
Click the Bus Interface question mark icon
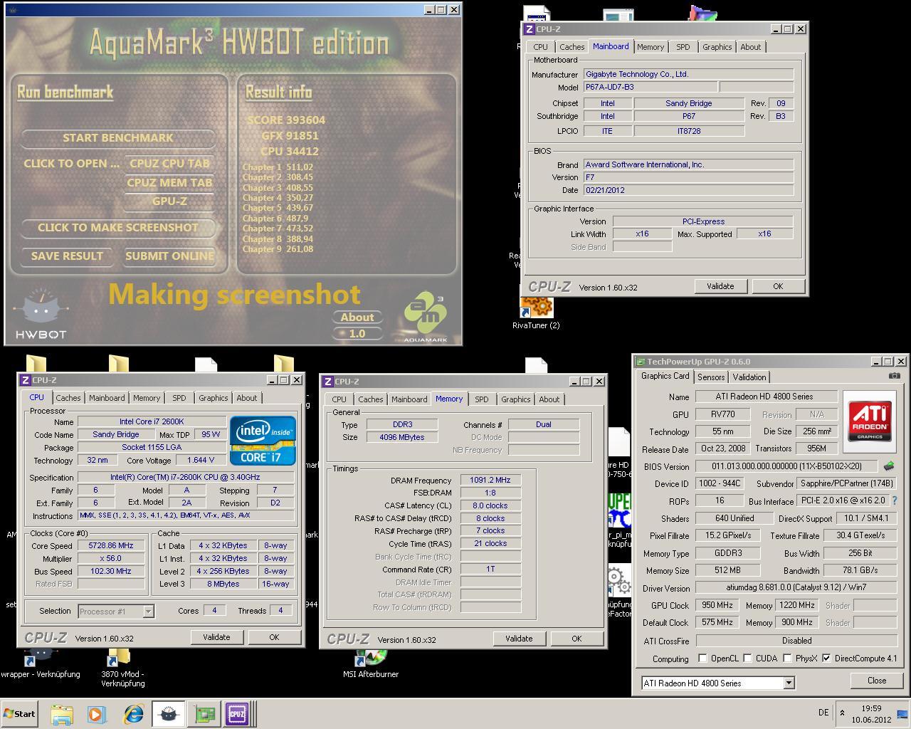895,501
